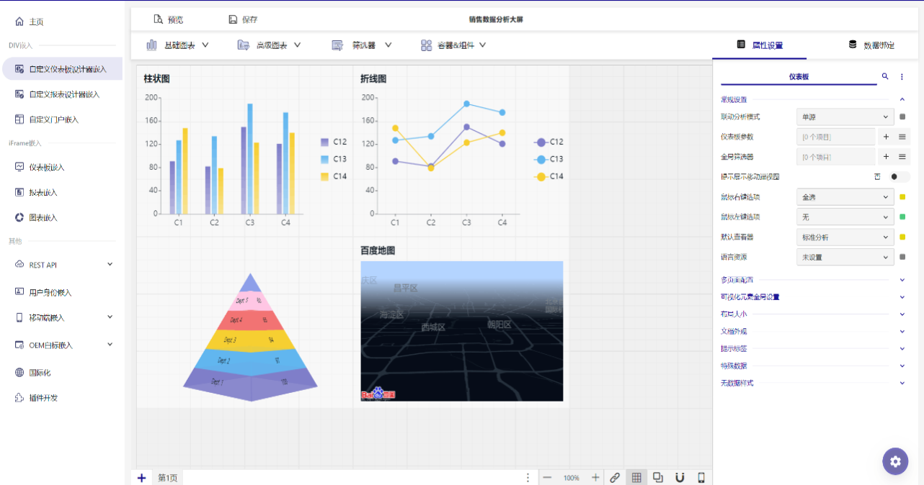Open the three-dot menu beside the search icon

pos(902,76)
